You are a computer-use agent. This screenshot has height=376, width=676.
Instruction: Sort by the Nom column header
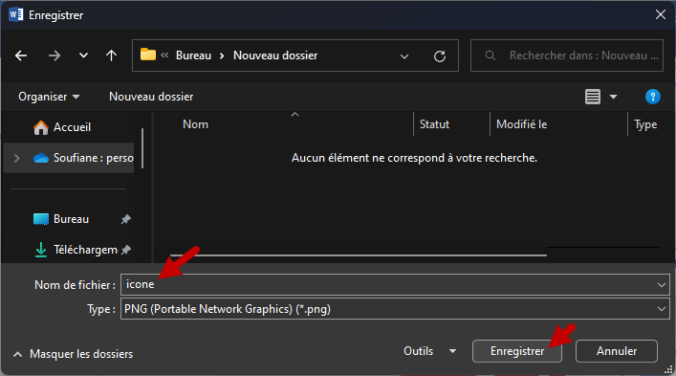195,124
